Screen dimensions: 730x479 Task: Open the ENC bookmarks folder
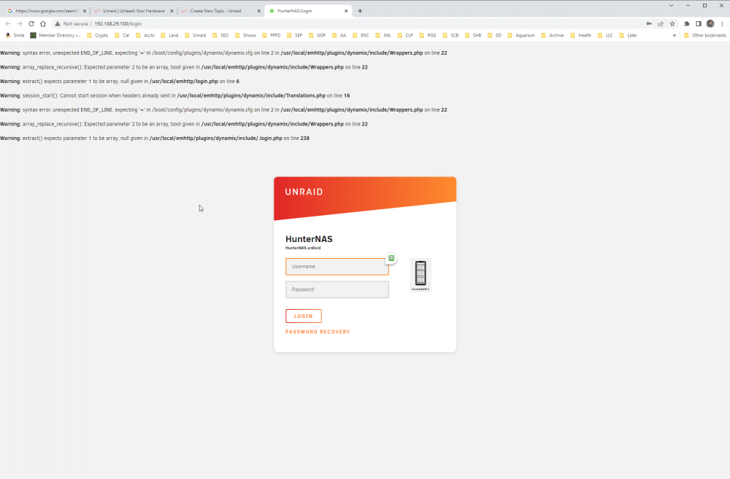tap(361, 35)
